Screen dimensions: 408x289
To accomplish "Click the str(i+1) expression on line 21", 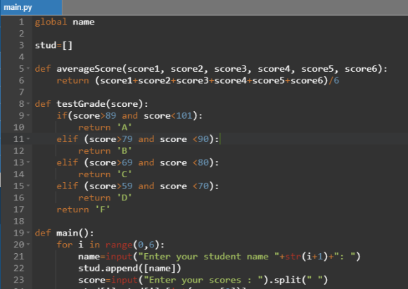I will coord(307,257).
